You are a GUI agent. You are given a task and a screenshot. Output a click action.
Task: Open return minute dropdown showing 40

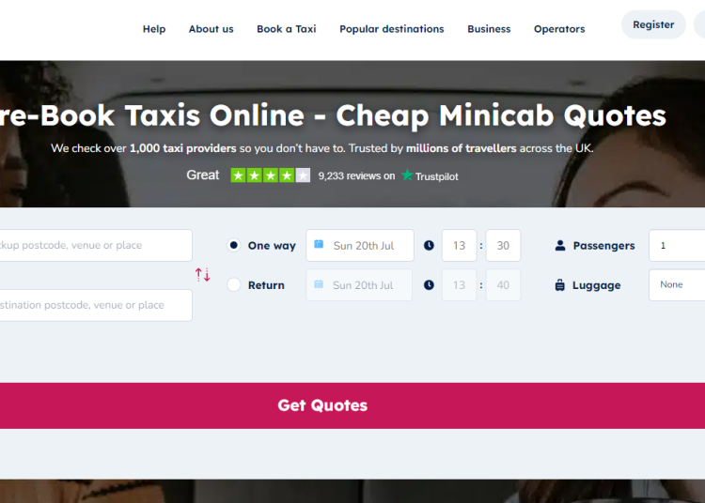(x=503, y=285)
